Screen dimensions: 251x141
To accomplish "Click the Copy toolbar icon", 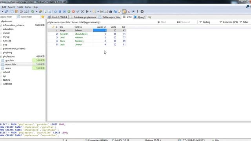I will pos(12,11).
